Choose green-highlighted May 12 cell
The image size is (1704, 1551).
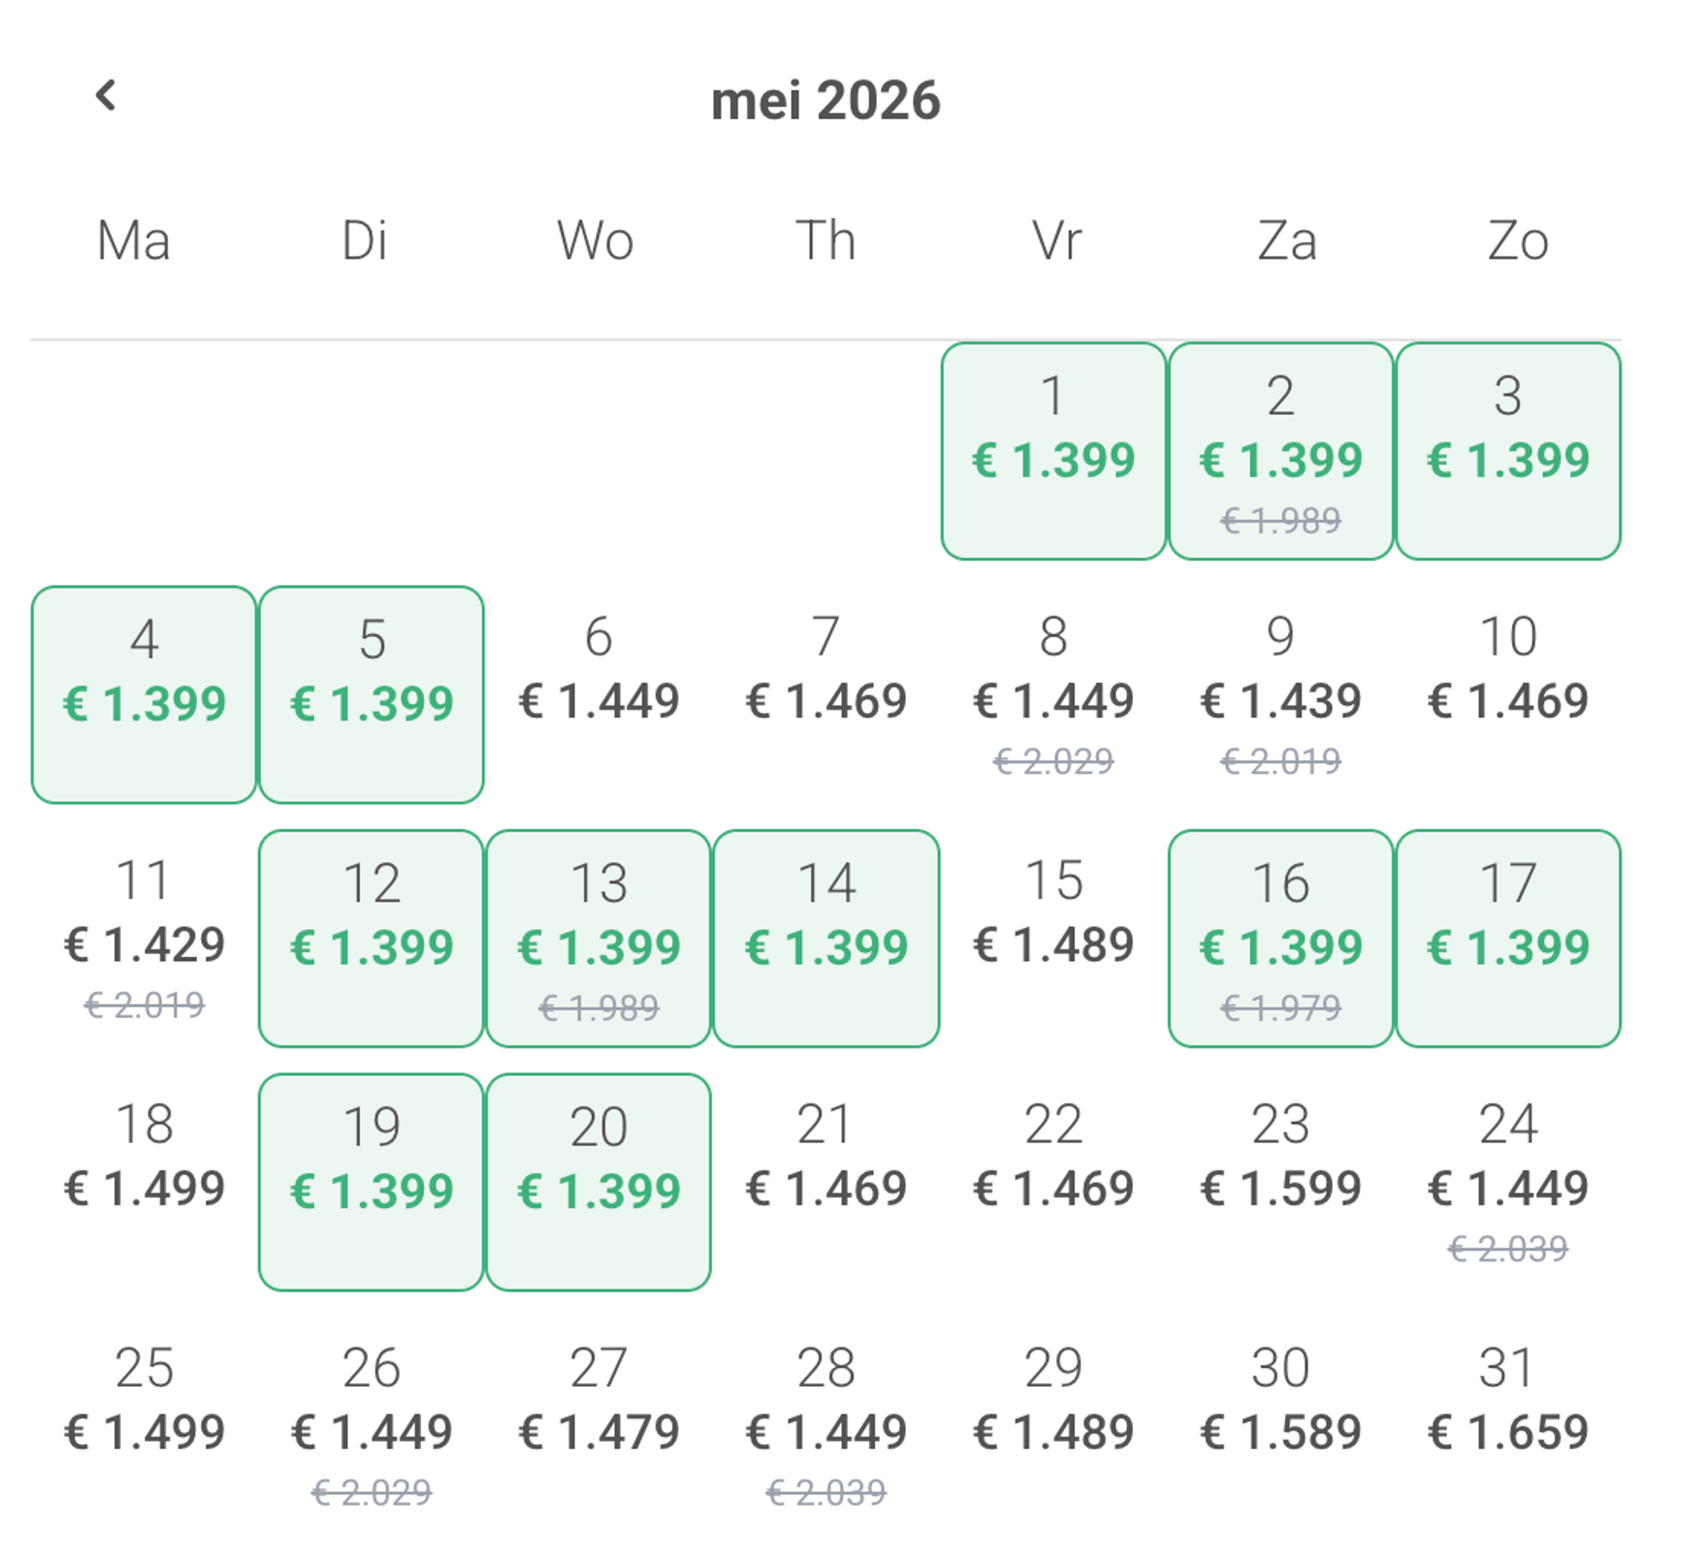point(372,938)
